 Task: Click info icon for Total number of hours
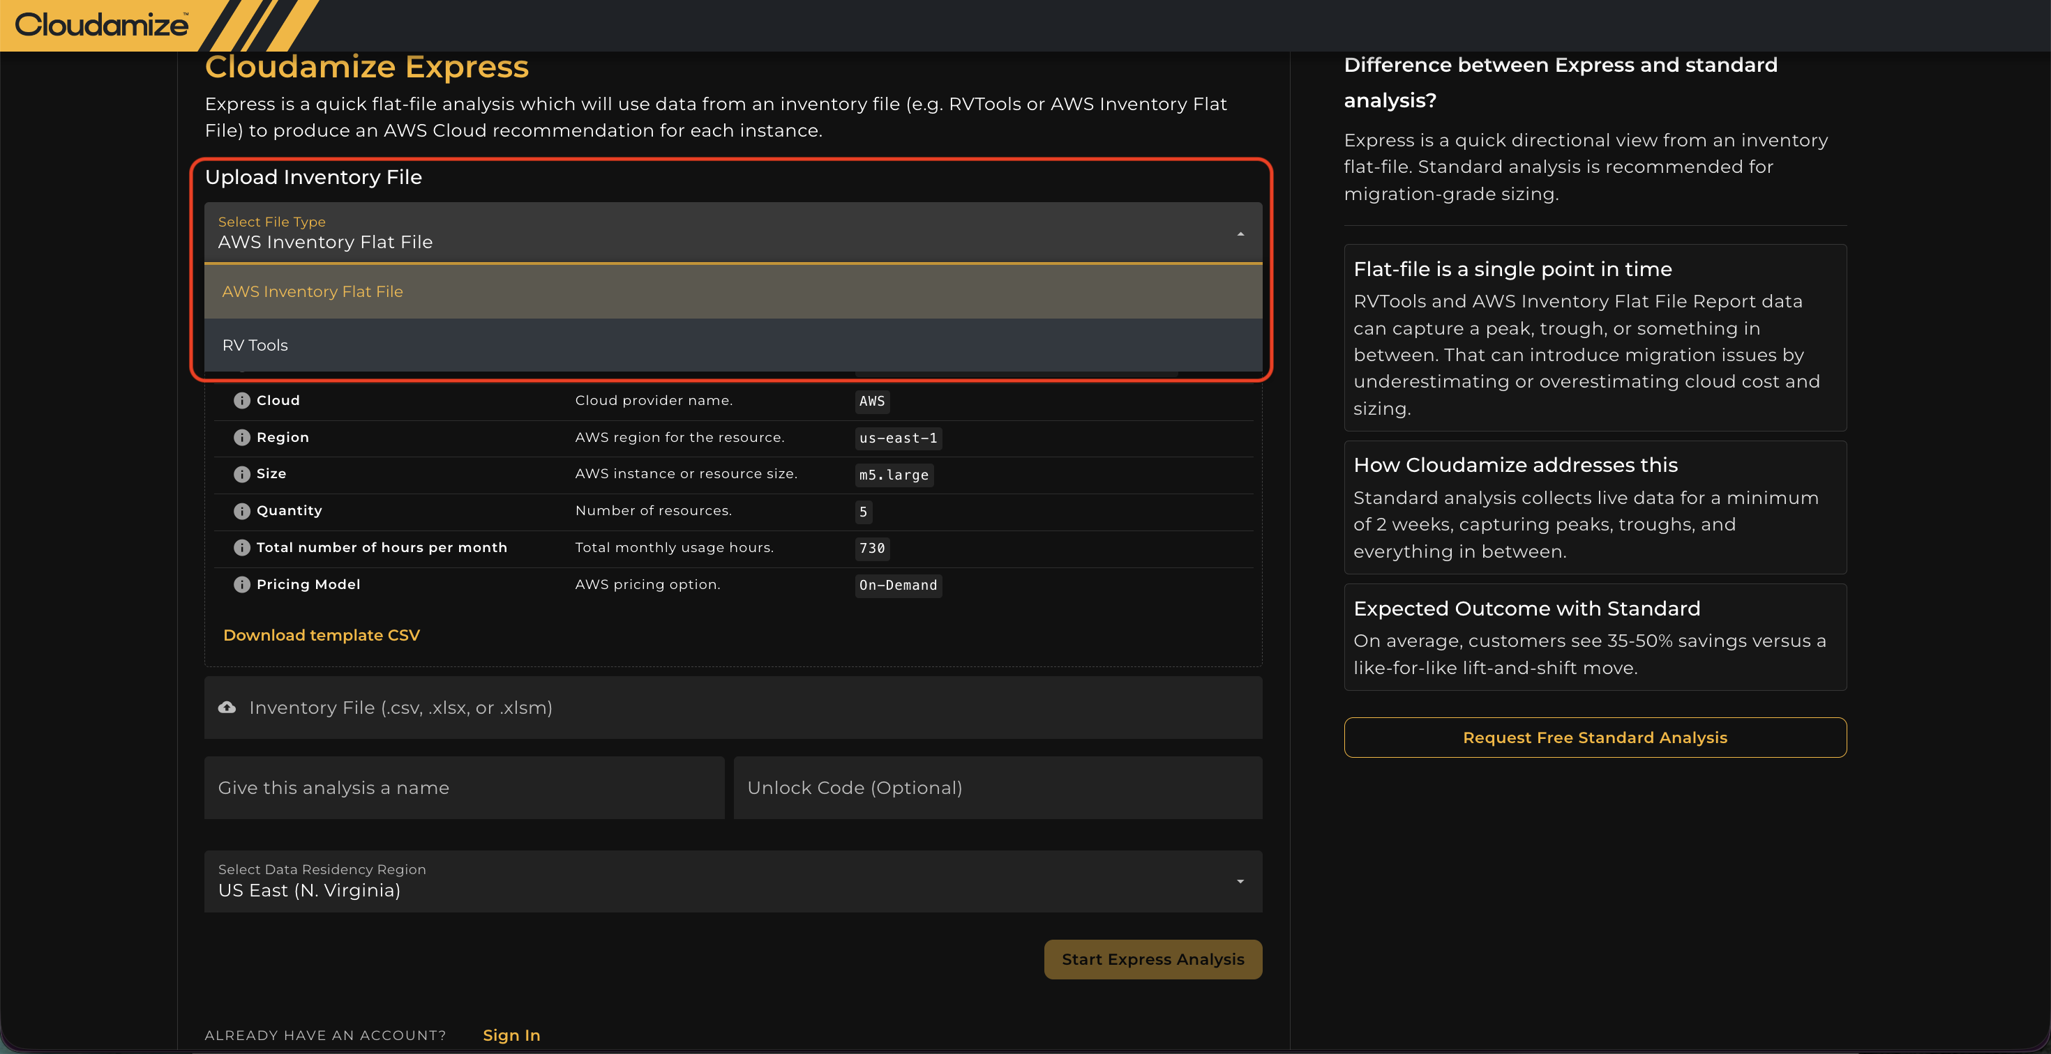242,547
